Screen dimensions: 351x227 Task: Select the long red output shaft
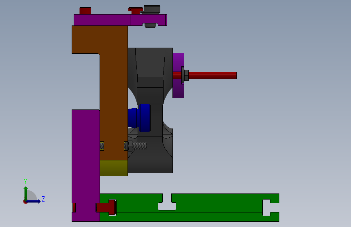[x=212, y=75]
